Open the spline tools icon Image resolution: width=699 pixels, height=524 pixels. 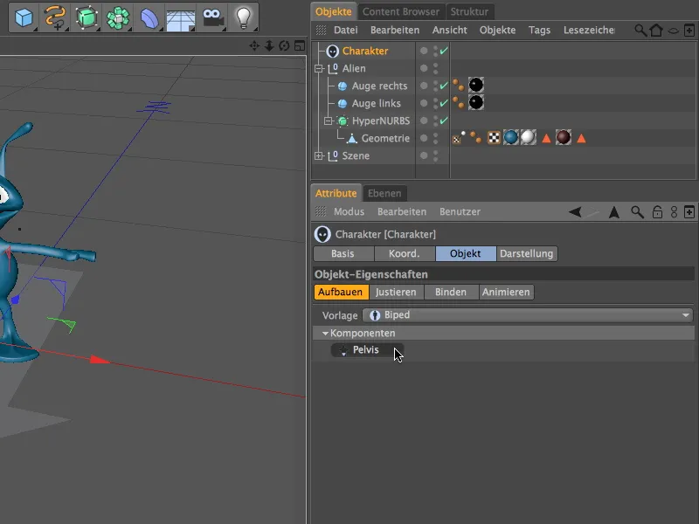tap(55, 17)
